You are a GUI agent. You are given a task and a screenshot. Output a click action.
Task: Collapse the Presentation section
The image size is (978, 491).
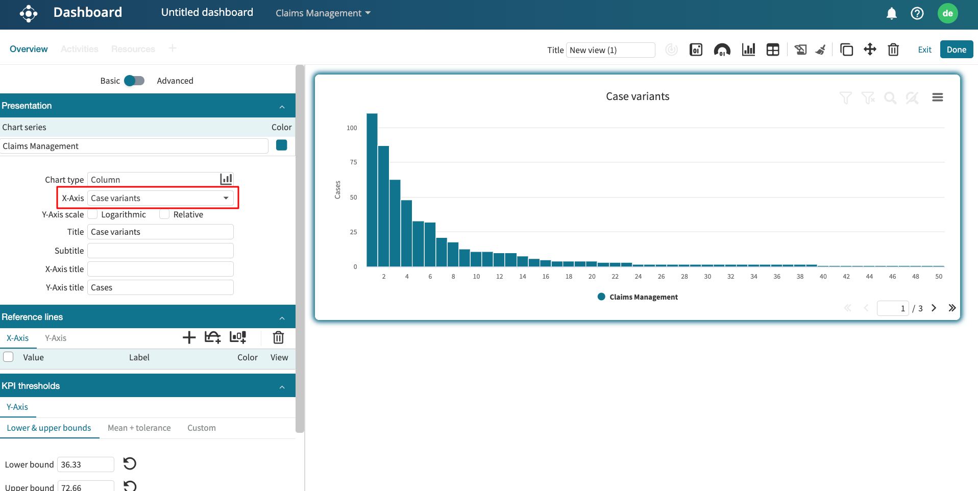click(x=282, y=106)
